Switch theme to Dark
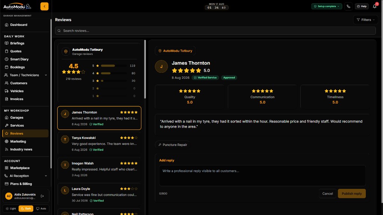The height and width of the screenshot is (215, 383). click(26, 209)
